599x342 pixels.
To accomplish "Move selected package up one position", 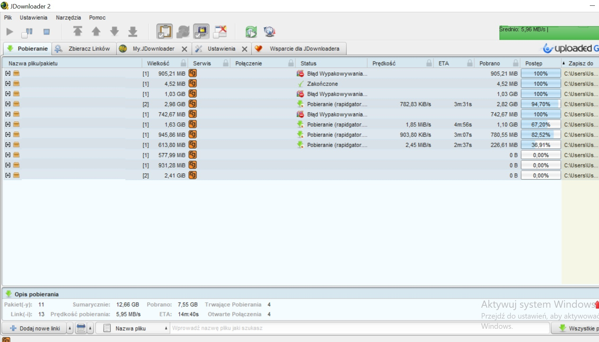I will pyautogui.click(x=96, y=32).
